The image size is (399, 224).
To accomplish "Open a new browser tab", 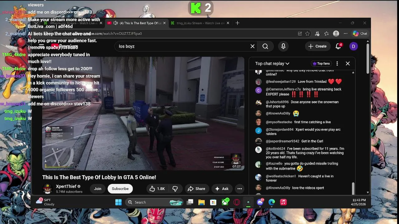I will (238, 23).
